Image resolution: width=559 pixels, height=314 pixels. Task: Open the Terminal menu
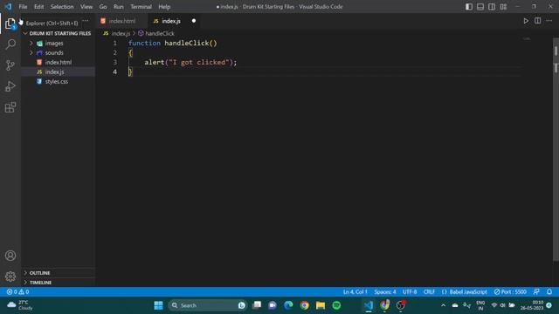point(141,7)
